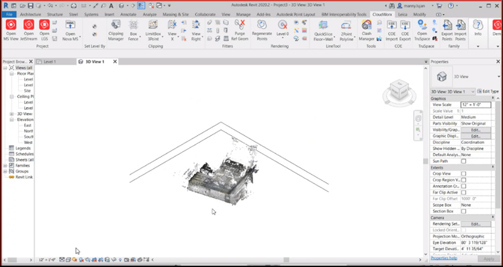The height and width of the screenshot is (267, 503).
Task: Enable the Crop View checkbox
Action: pos(463,174)
